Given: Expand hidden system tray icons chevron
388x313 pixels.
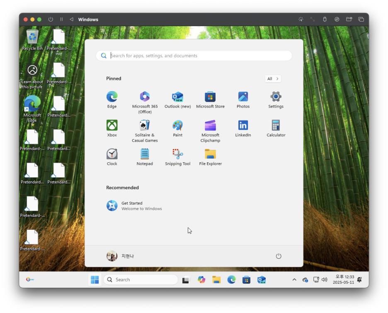Looking at the screenshot, I should tap(294, 279).
